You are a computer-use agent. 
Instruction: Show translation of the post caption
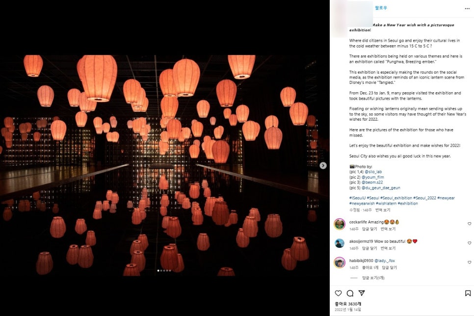(383, 210)
